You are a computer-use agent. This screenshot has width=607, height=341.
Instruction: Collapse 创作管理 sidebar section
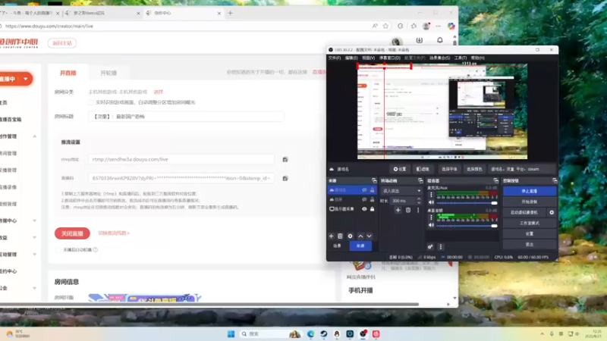point(34,136)
